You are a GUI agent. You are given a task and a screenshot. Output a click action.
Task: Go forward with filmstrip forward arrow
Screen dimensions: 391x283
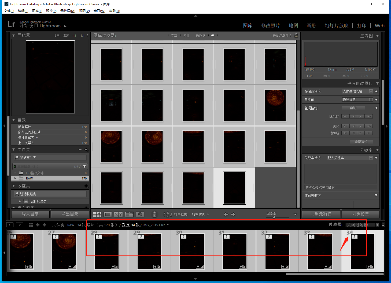44,225
